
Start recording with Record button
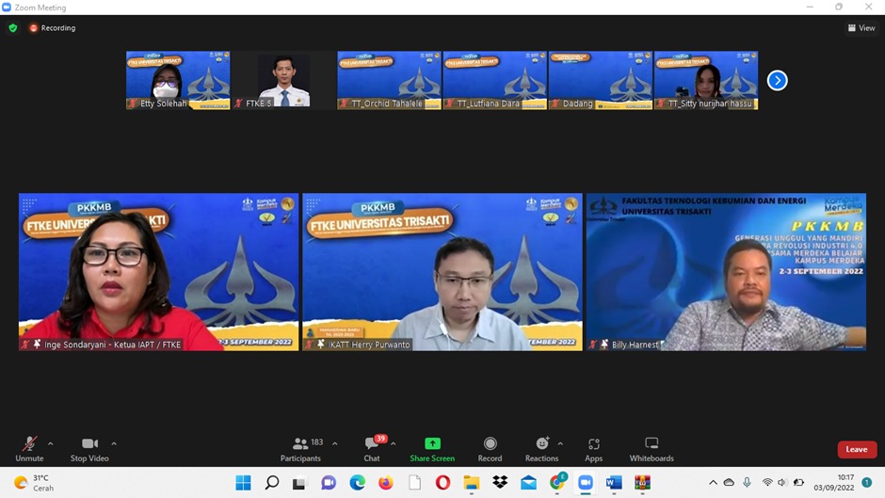pos(490,449)
